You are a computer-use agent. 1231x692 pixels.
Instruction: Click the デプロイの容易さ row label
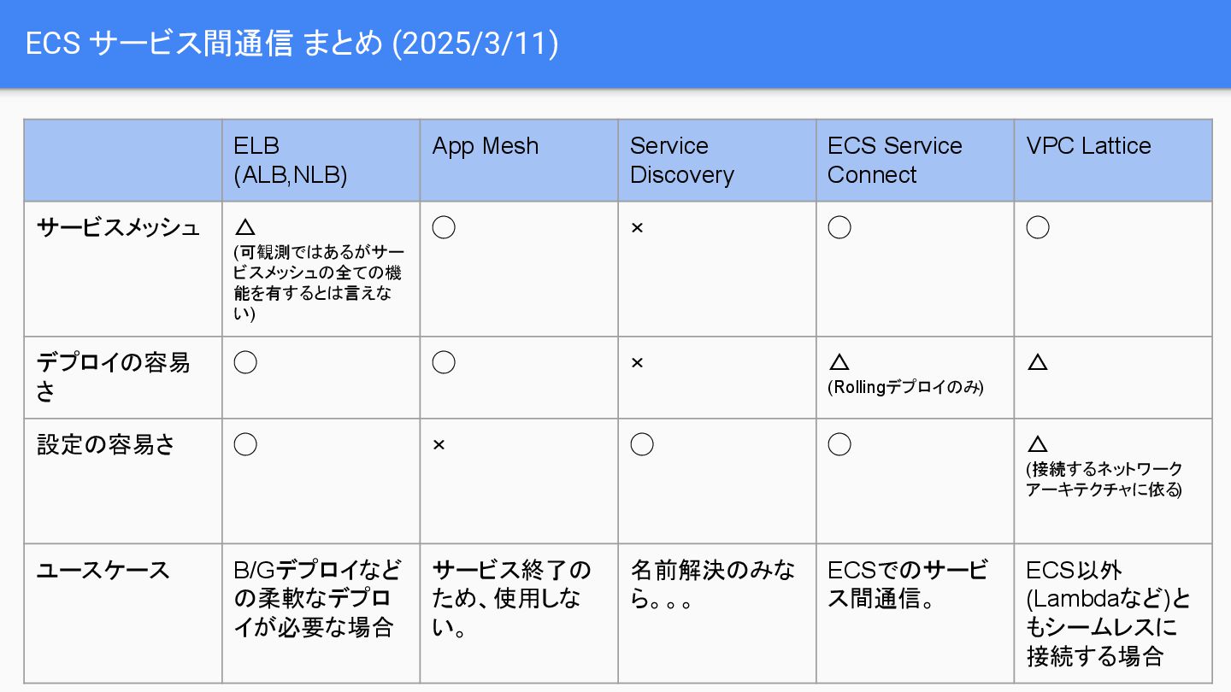click(x=113, y=377)
